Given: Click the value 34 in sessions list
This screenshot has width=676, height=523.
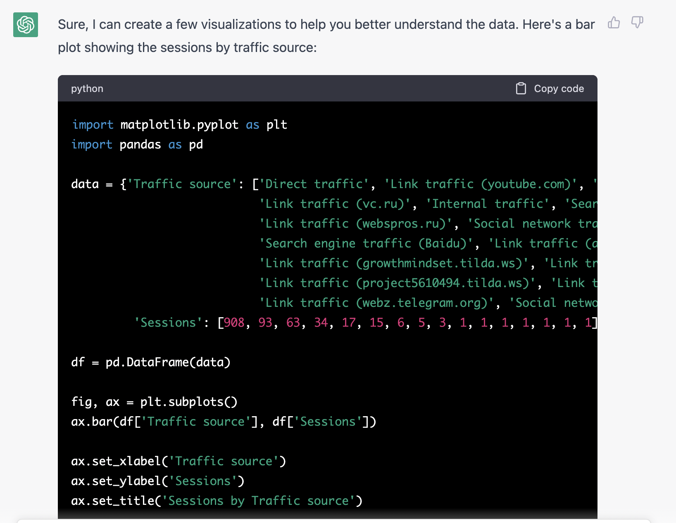Looking at the screenshot, I should tap(321, 323).
